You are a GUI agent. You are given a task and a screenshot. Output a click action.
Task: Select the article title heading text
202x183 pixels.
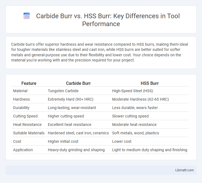pyautogui.click(x=108, y=20)
